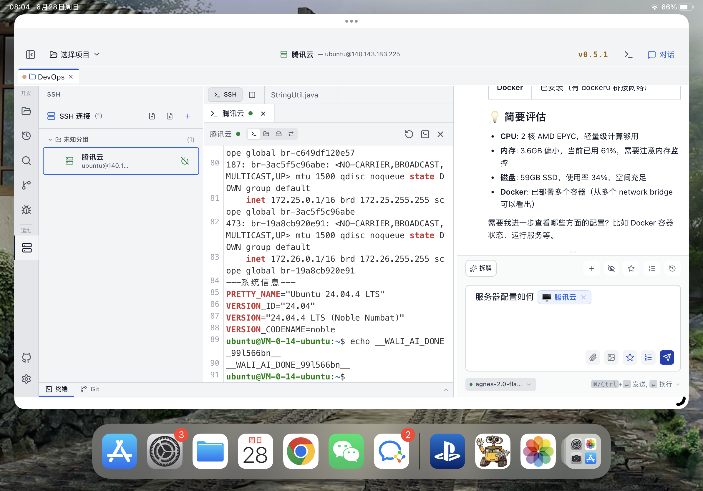Click the v0.5.1 version label
This screenshot has height=491, width=703.
coord(593,54)
